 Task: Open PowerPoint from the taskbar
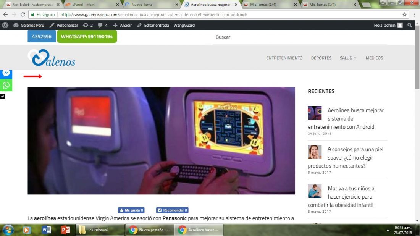pyautogui.click(x=65, y=230)
